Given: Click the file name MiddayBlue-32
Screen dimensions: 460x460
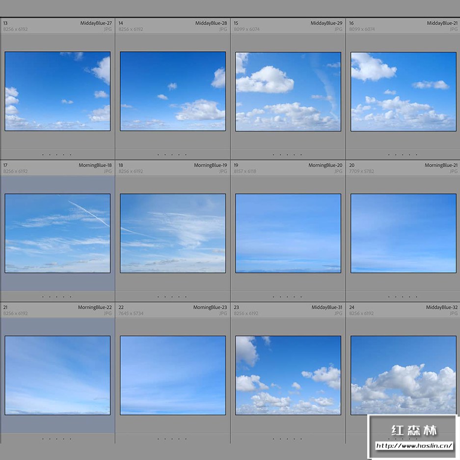Looking at the screenshot, I should click(x=442, y=307).
